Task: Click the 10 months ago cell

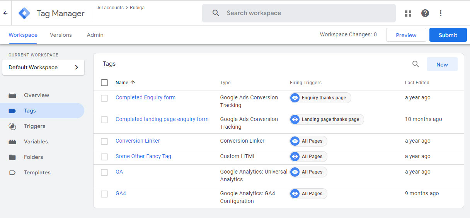Action: pos(424,119)
